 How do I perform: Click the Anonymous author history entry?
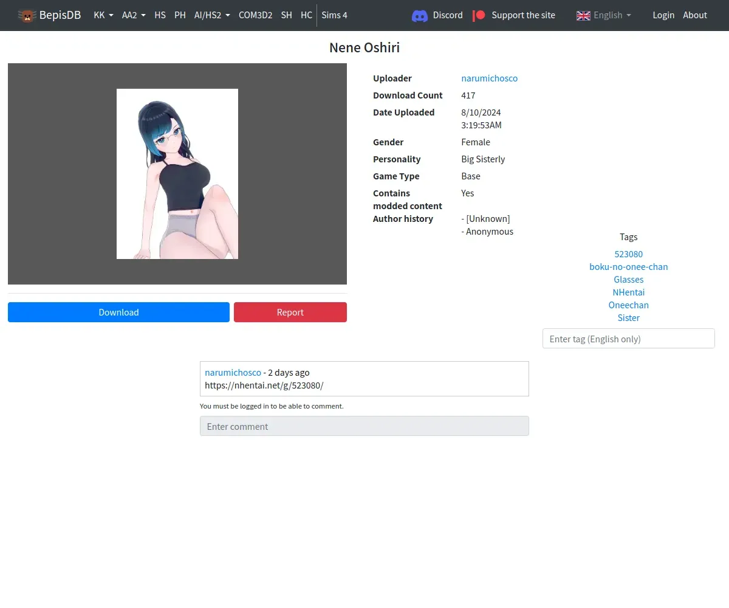tap(487, 232)
